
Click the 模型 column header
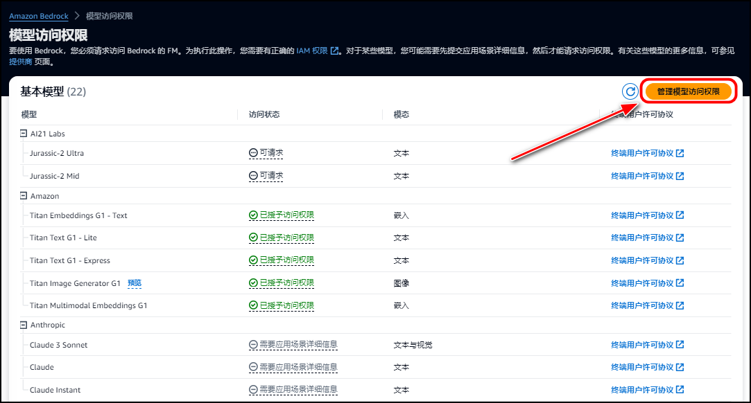pyautogui.click(x=28, y=114)
